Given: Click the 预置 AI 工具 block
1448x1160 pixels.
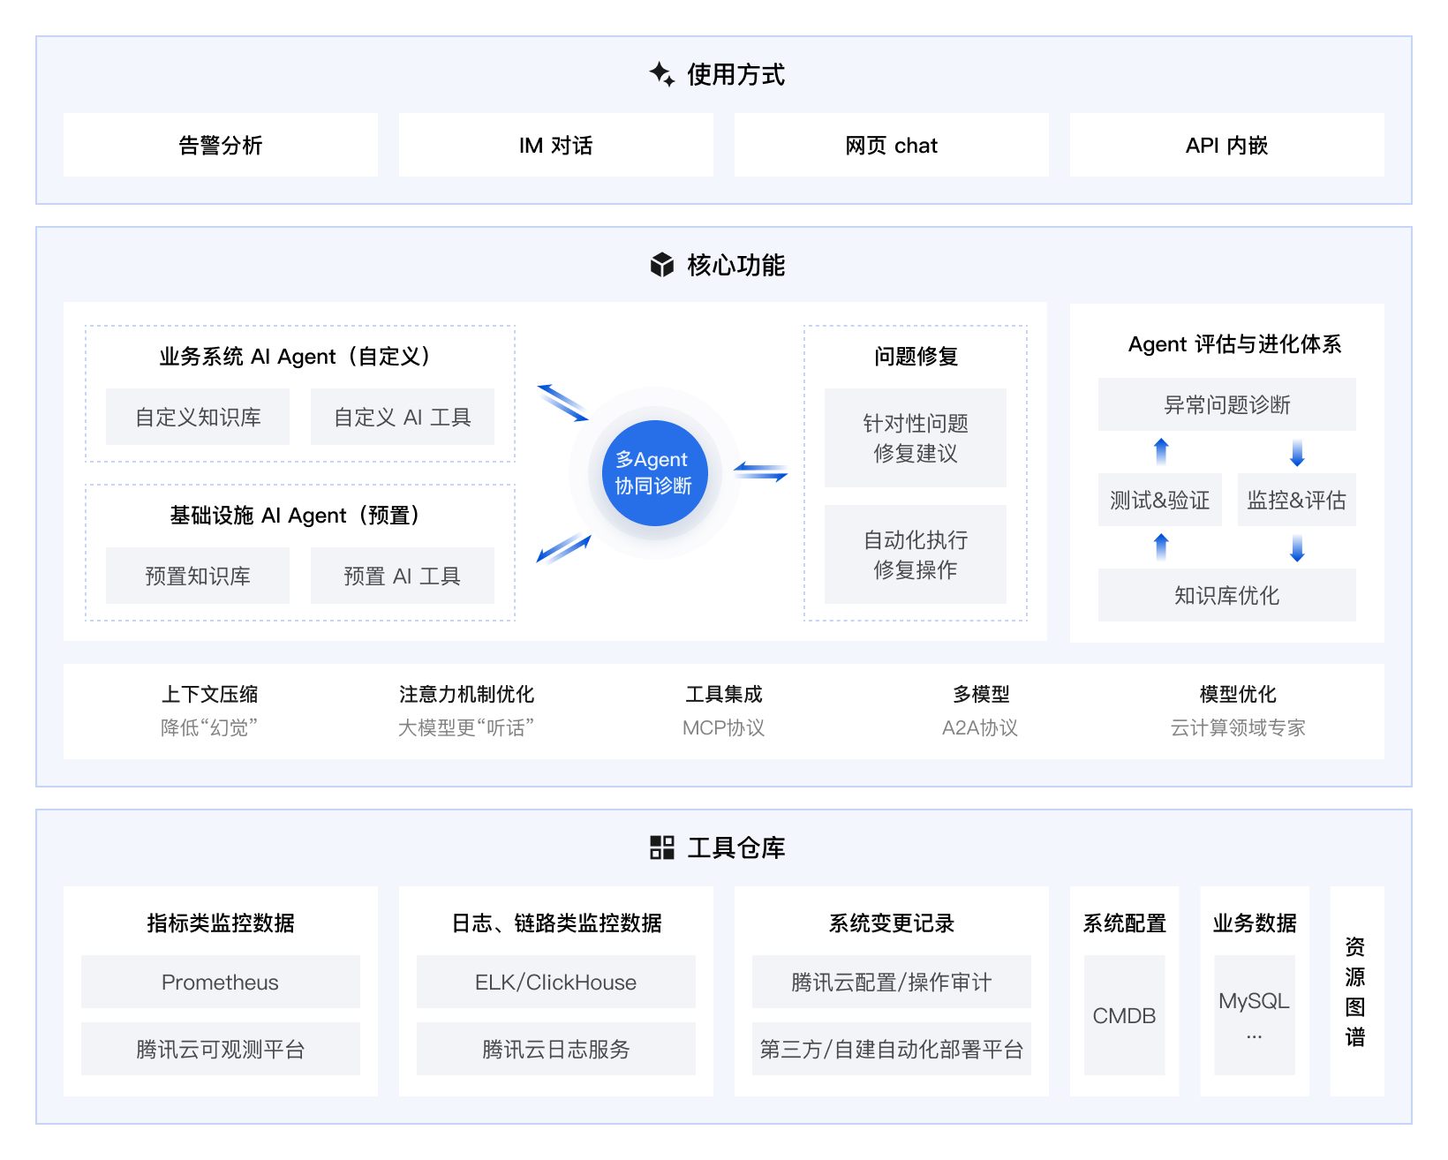Looking at the screenshot, I should [403, 576].
